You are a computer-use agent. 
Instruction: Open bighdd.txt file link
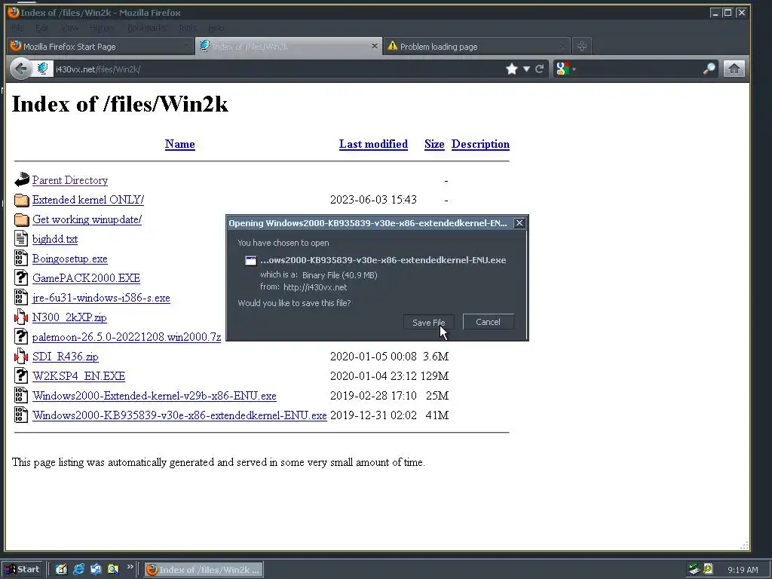point(55,239)
